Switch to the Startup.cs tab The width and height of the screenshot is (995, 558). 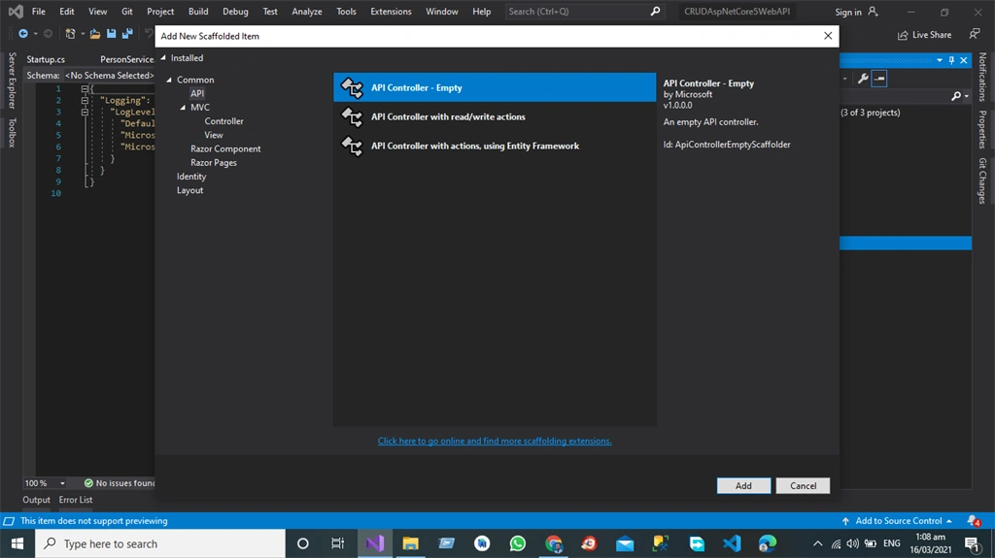[x=46, y=59]
